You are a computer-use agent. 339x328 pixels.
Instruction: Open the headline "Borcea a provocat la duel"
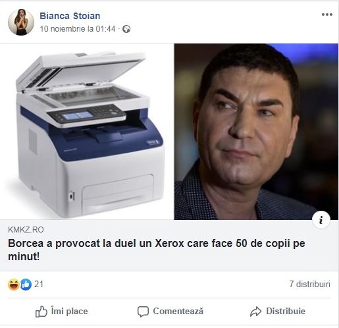click(157, 250)
